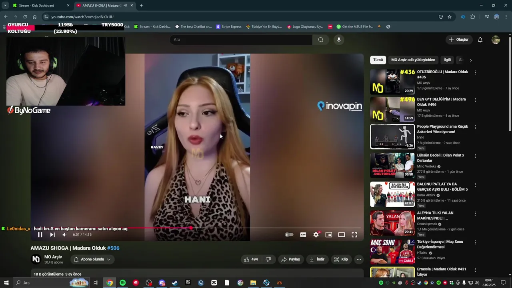
Task: Switch to miniplayer mode
Action: point(329,235)
